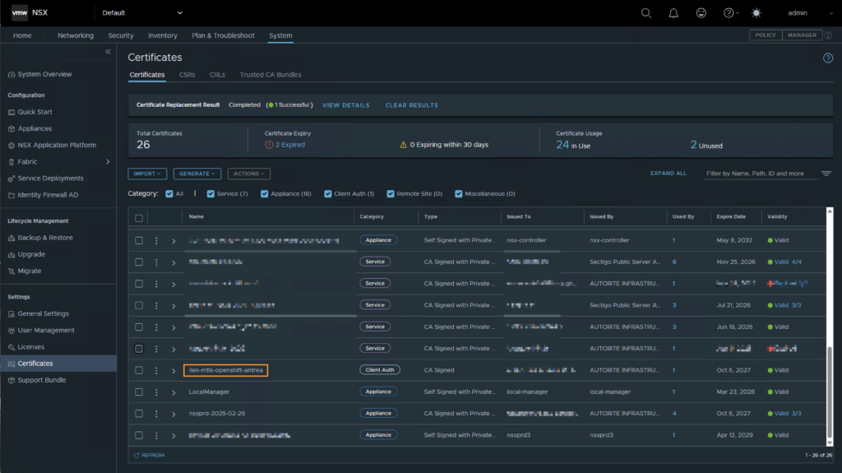This screenshot has height=473, width=842.
Task: Toggle the light/dark theme sun icon
Action: tap(756, 13)
